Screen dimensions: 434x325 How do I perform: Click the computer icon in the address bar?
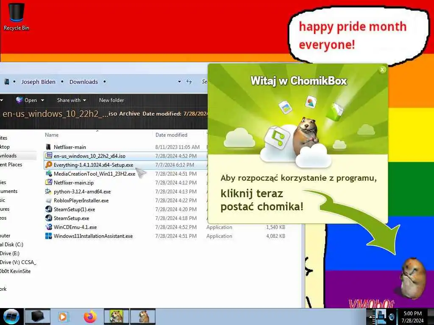click(x=7, y=82)
